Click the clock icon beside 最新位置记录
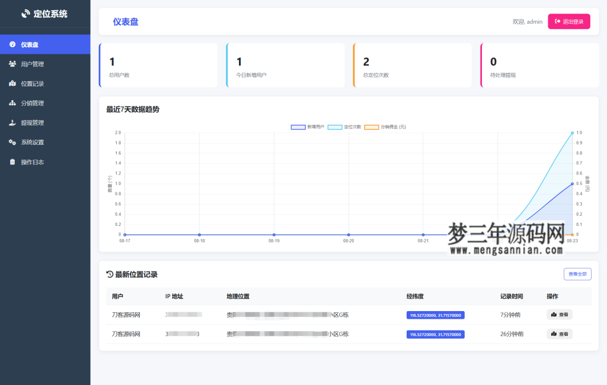 pyautogui.click(x=110, y=274)
